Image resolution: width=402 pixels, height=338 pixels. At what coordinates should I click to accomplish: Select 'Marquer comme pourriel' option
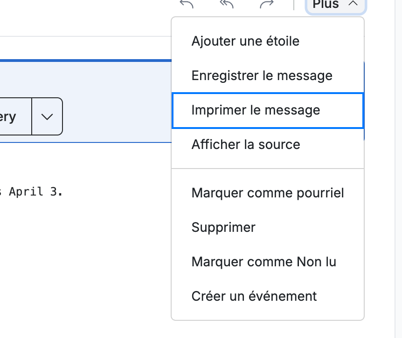[x=268, y=193]
